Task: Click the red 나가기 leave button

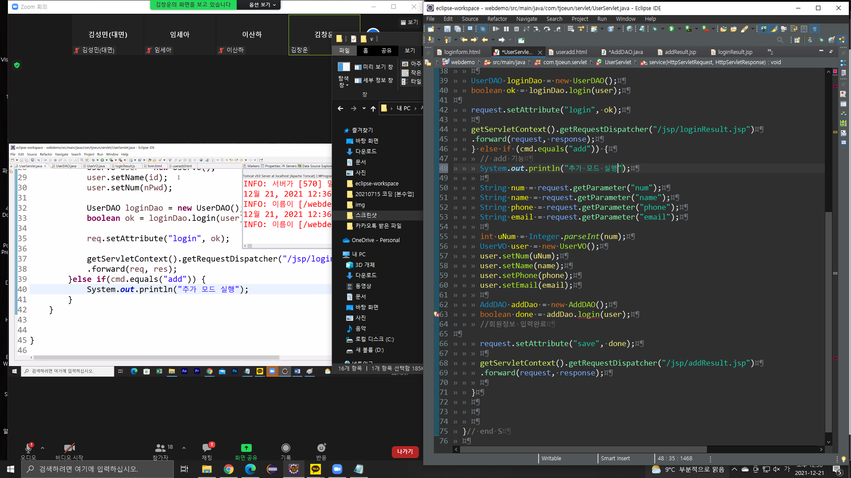Action: click(405, 451)
